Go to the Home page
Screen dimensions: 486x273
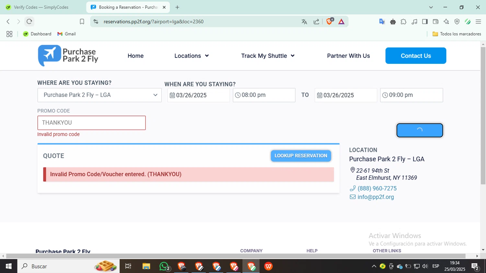(135, 56)
